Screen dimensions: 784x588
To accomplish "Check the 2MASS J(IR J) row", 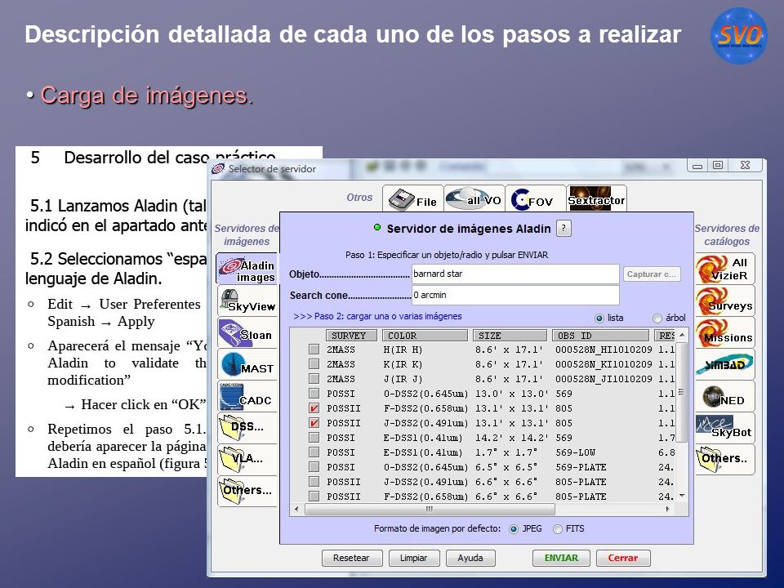I will click(x=314, y=379).
